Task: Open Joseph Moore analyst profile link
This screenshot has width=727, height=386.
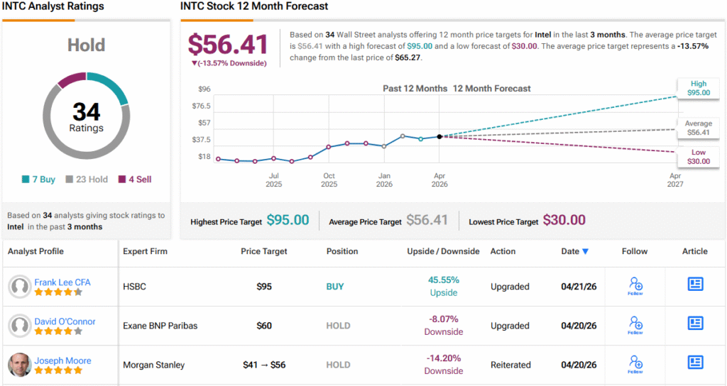Action: (62, 360)
